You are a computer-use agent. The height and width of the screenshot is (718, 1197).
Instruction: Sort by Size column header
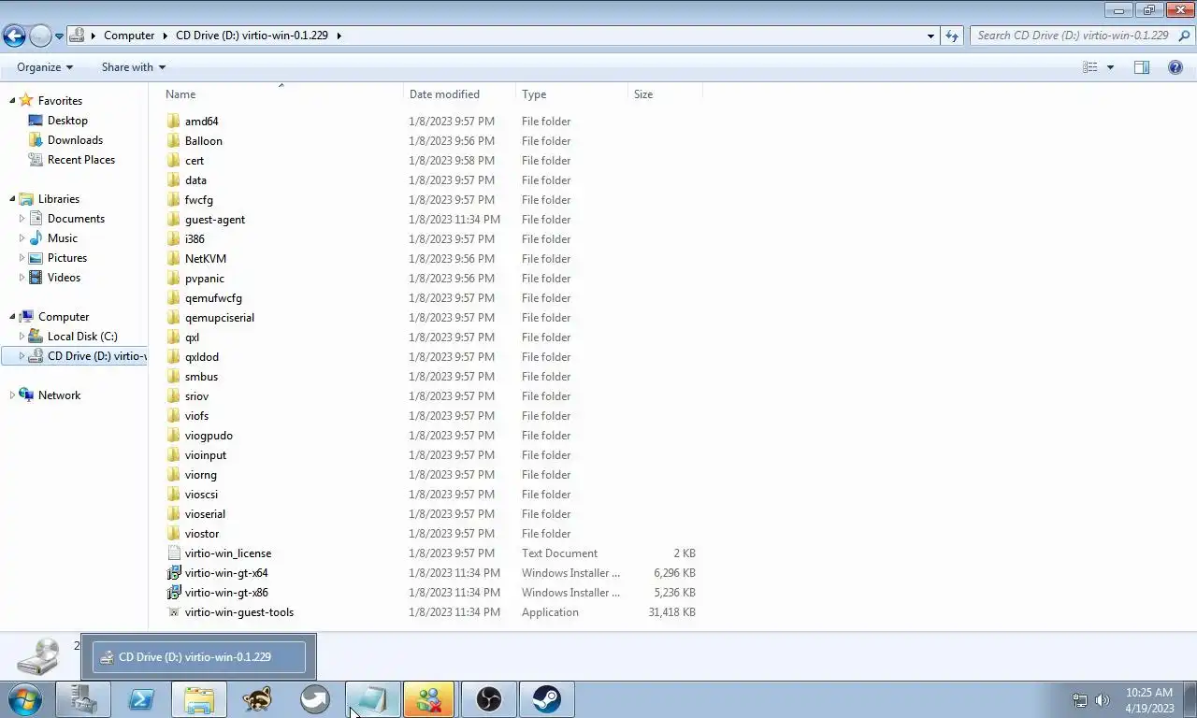[665, 94]
